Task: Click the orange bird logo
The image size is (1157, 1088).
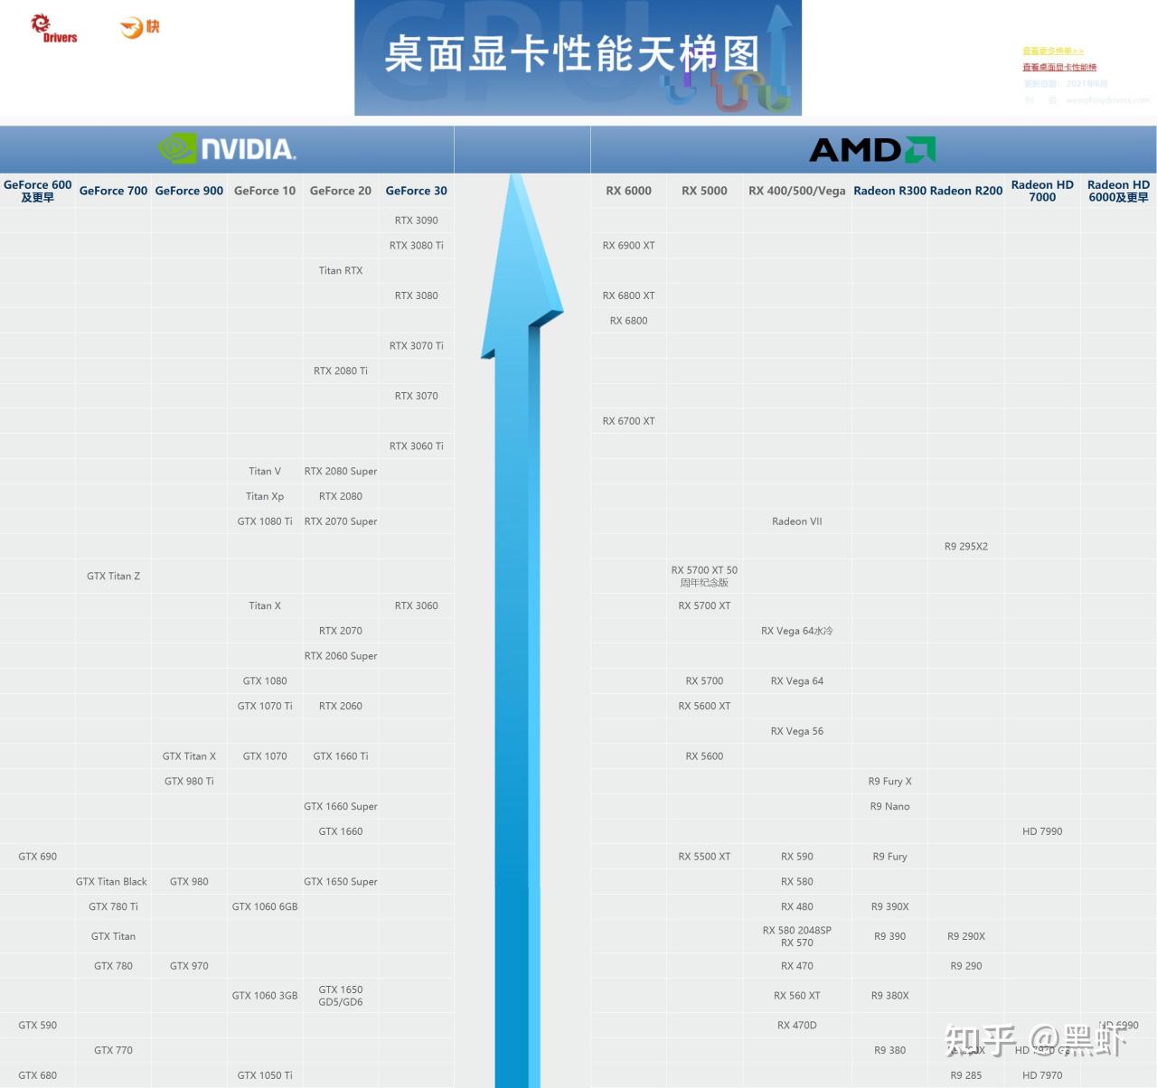Action: point(139,28)
